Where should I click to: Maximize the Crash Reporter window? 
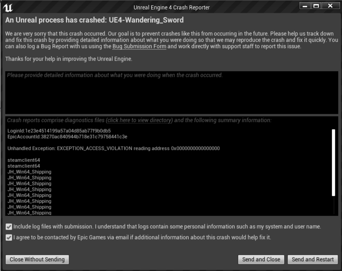[x=316, y=6]
